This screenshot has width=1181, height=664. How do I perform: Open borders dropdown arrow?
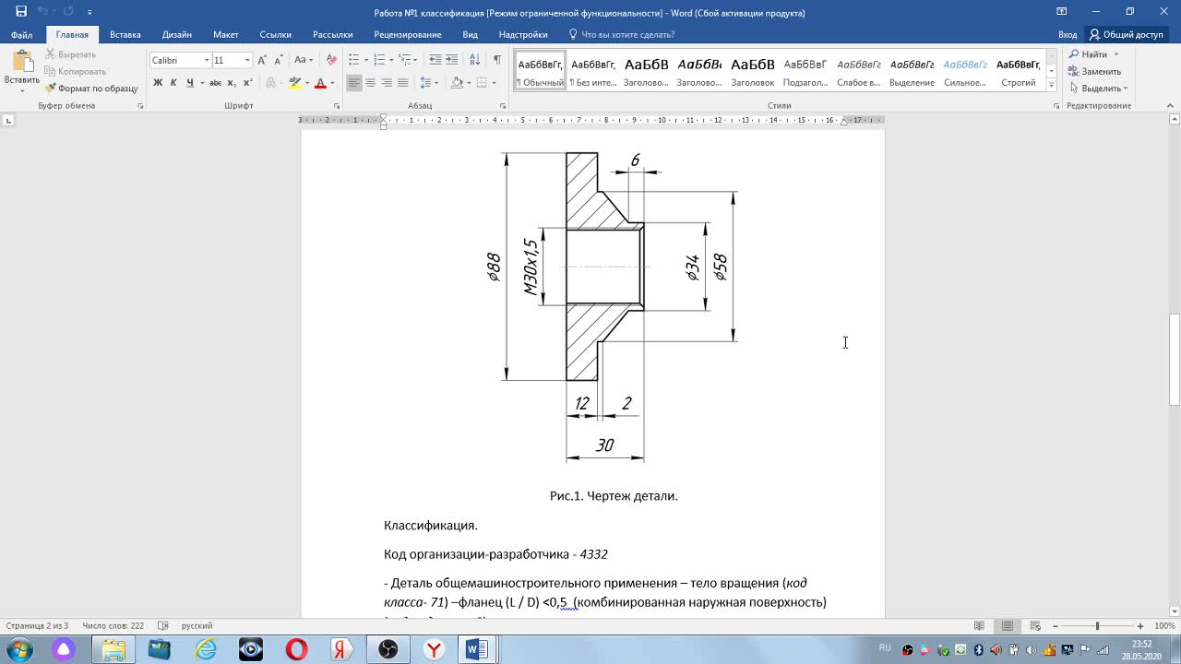click(x=495, y=83)
